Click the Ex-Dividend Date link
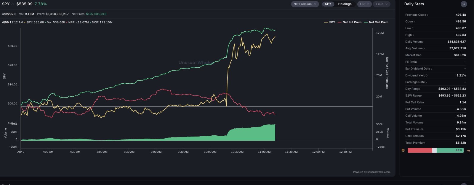Viewport: 474px width, 185px height. (418, 69)
